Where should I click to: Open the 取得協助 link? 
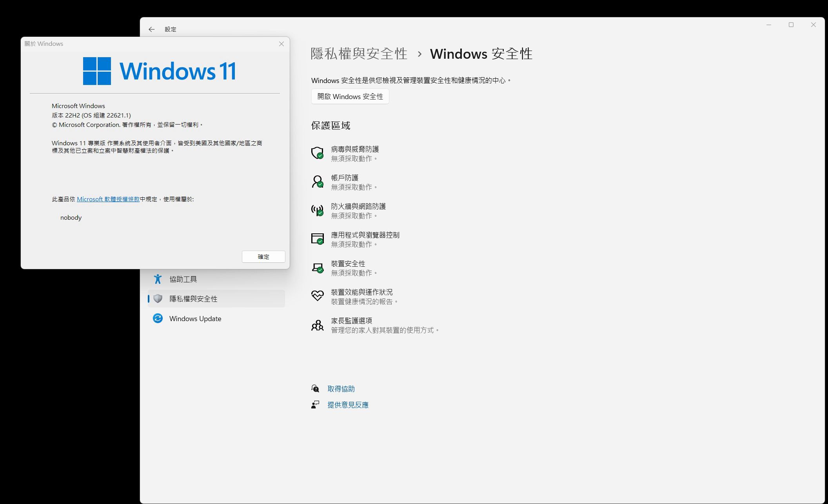[341, 388]
